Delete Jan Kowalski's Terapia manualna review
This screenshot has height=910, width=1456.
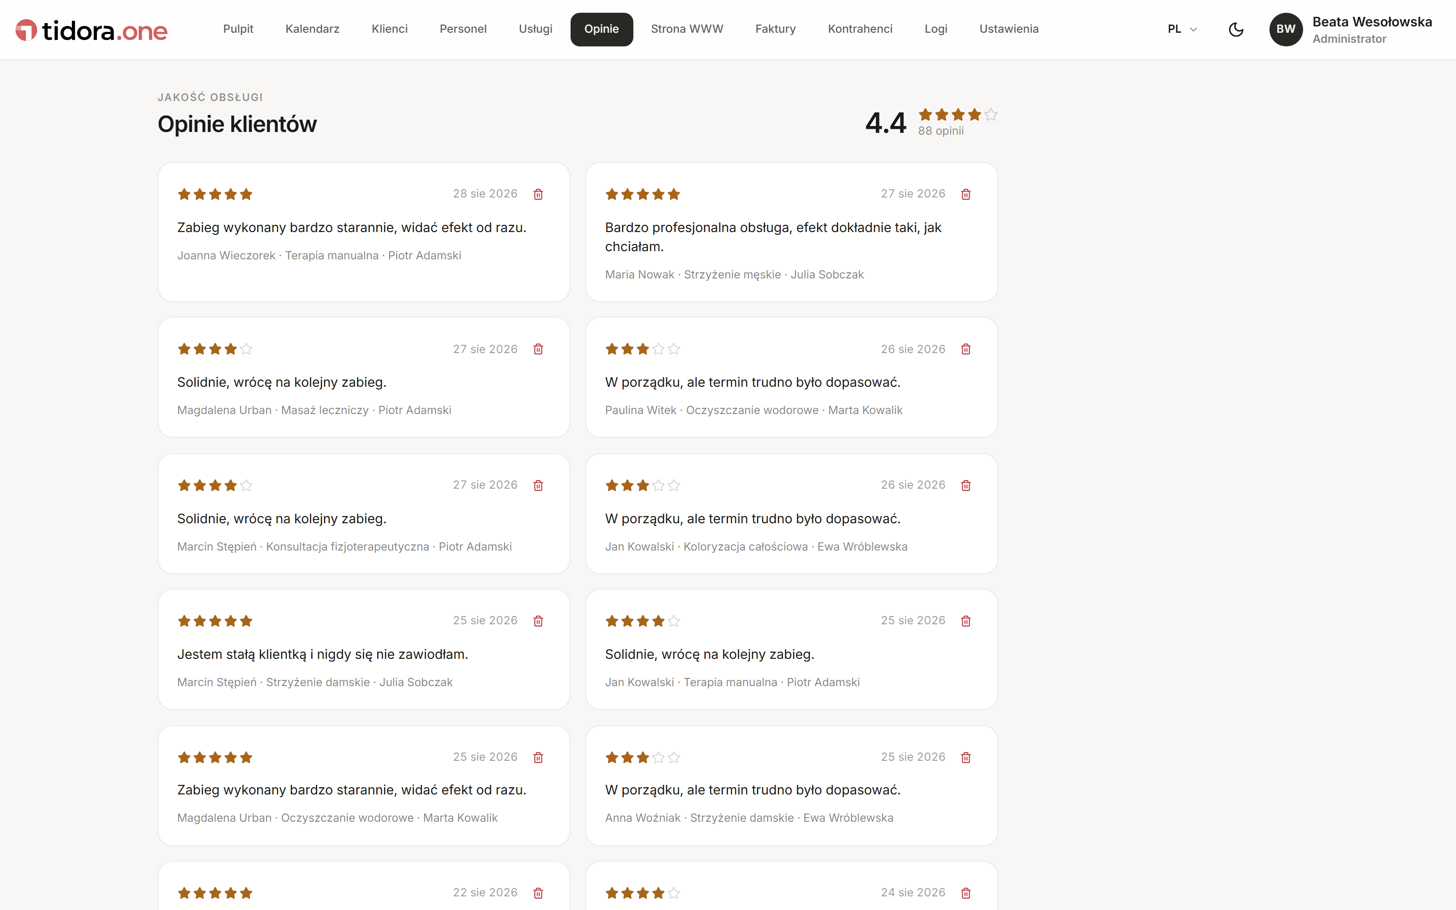(x=966, y=621)
